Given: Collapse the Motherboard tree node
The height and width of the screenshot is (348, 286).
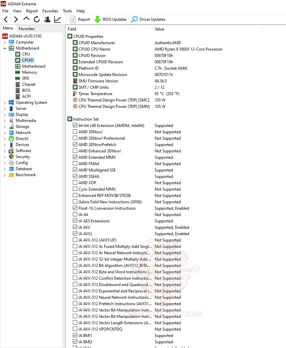Looking at the screenshot, I should (x=5, y=48).
